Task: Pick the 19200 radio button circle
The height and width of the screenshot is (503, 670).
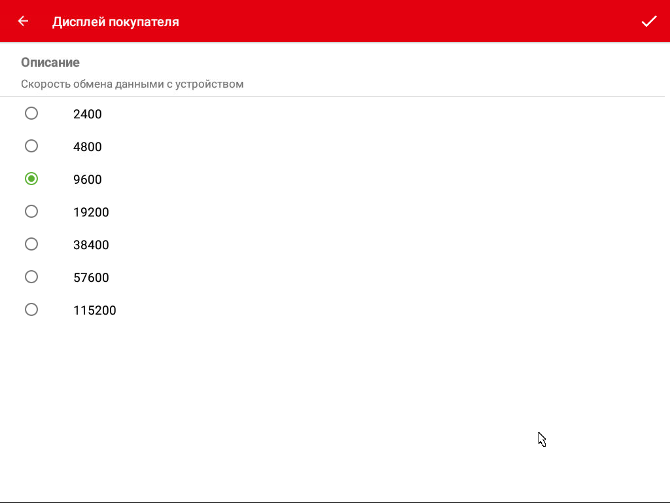Action: [31, 212]
